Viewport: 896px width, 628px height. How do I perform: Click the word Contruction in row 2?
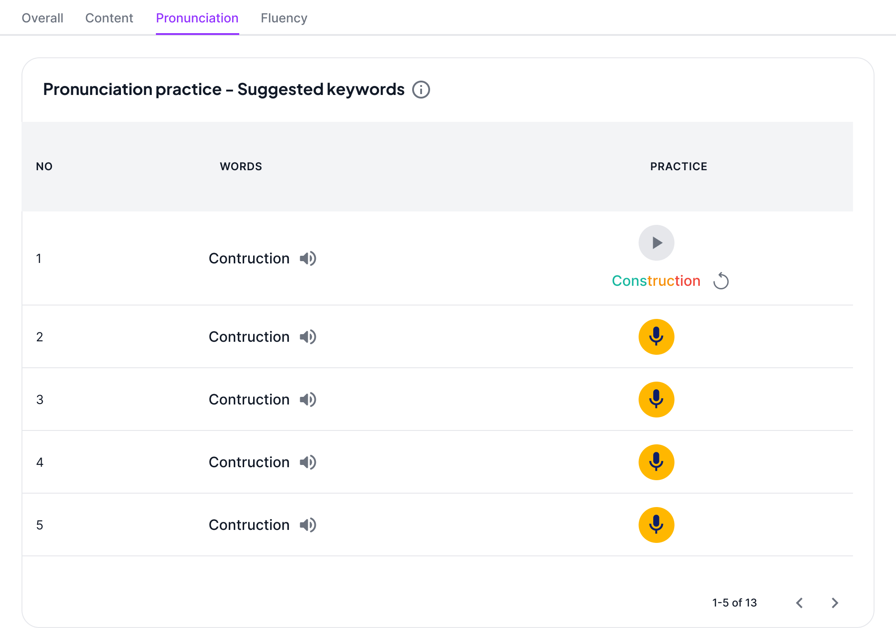pyautogui.click(x=249, y=337)
